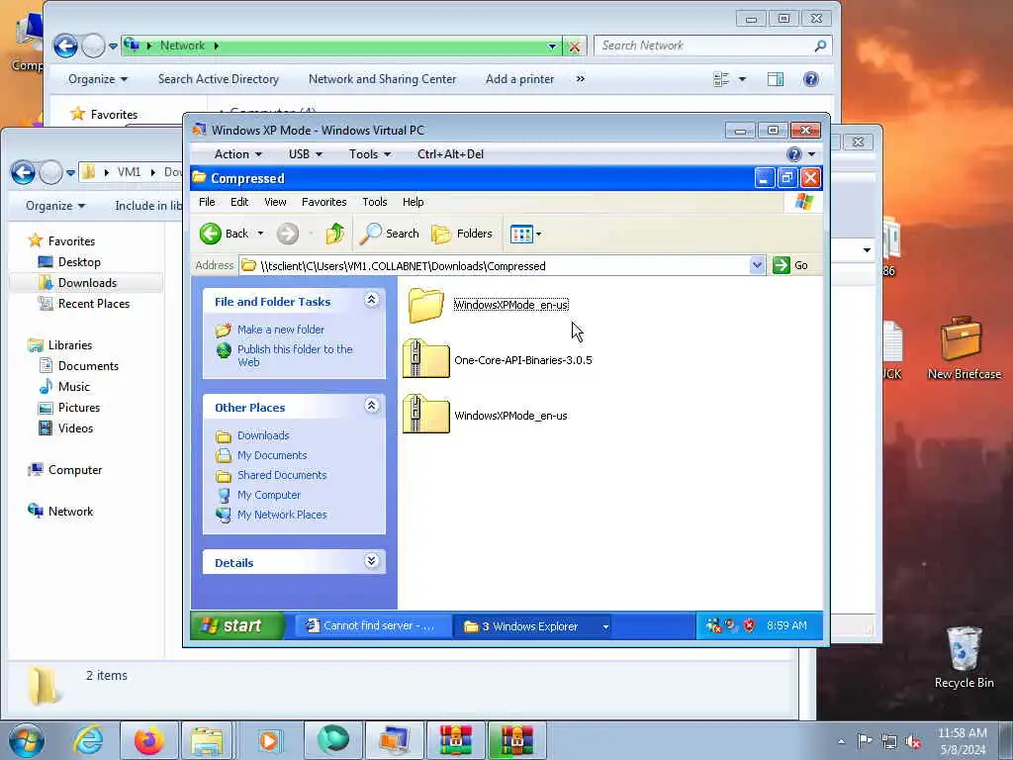Open Videos library in VM1 window sidebar
This screenshot has width=1013, height=760.
75,427
